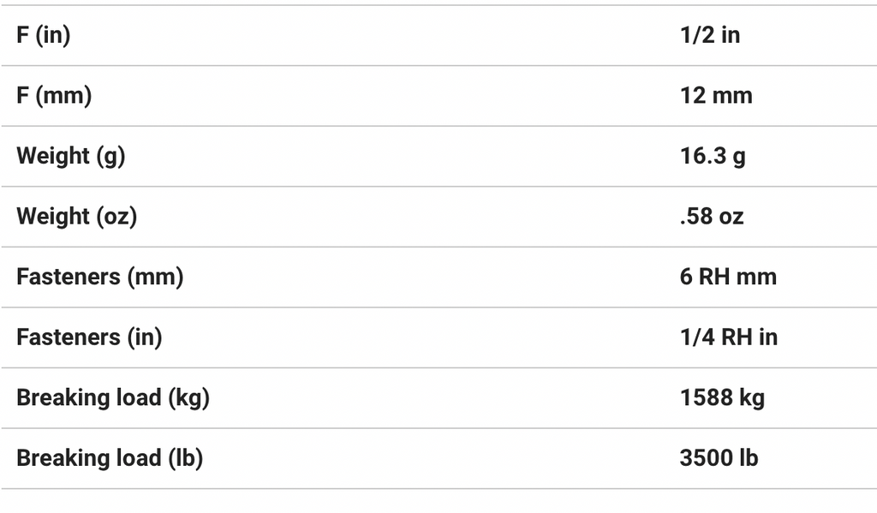Click the Fasteners (mm) label
The width and height of the screenshot is (877, 513).
coord(99,277)
